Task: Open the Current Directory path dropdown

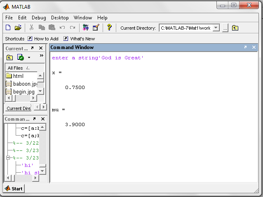Action: click(215, 28)
